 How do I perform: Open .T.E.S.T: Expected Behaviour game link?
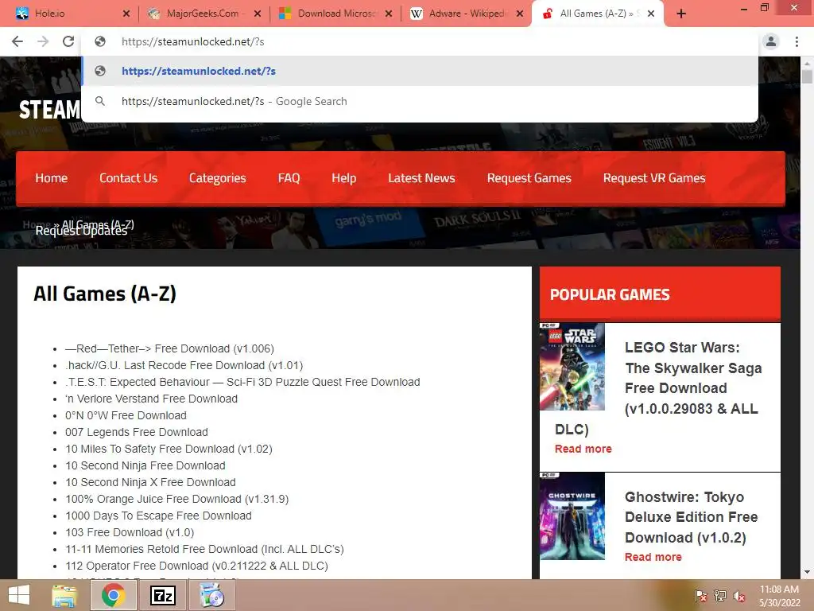[242, 382]
